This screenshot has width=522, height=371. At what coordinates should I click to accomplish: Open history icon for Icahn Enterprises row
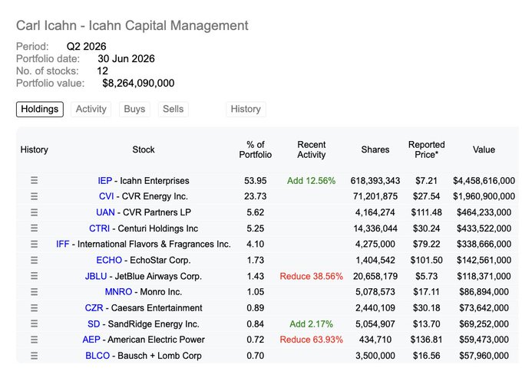pos(34,180)
